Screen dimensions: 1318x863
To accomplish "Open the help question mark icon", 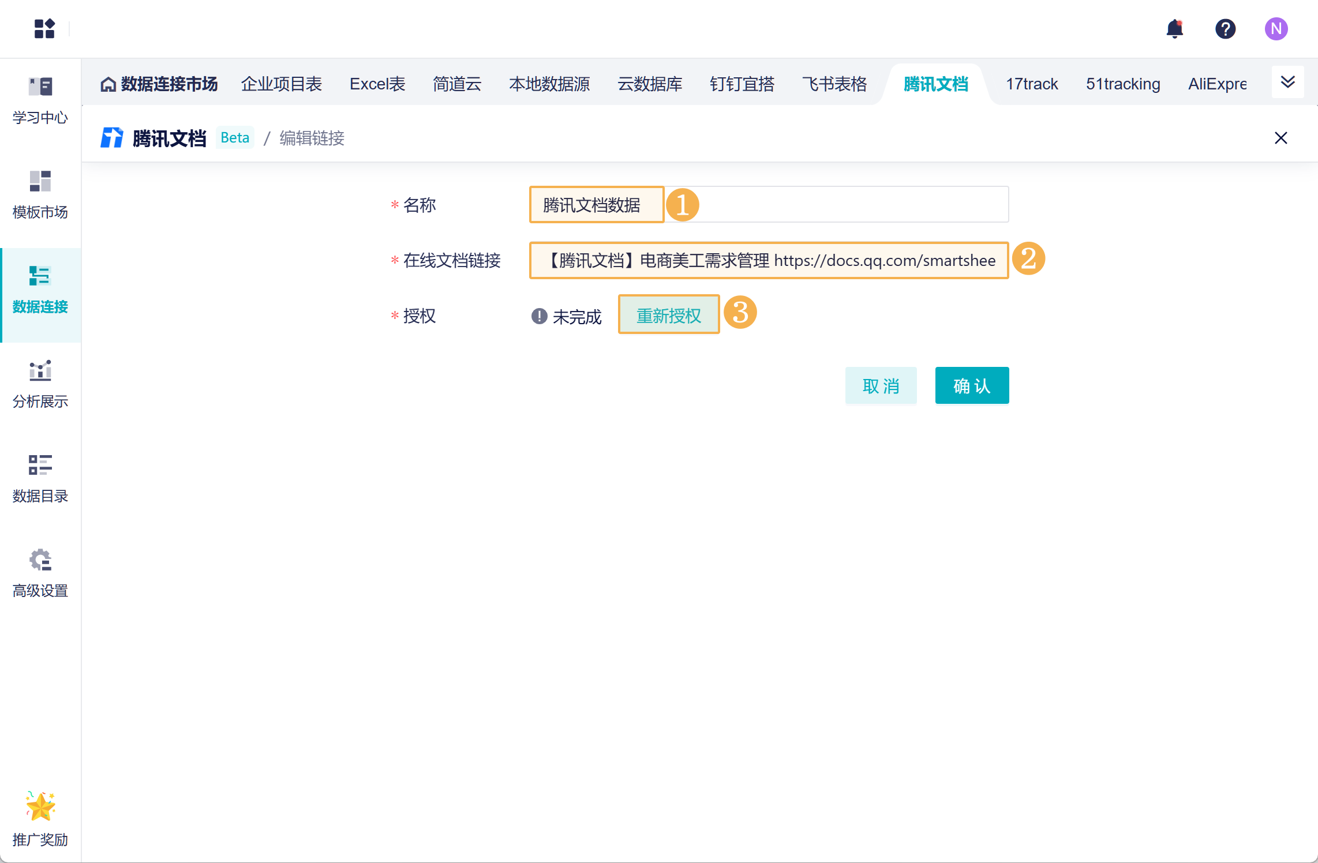I will (x=1225, y=28).
